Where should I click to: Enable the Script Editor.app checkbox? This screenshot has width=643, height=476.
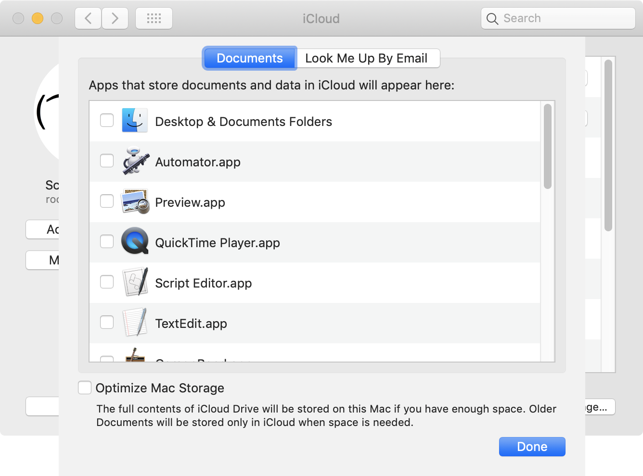click(107, 282)
